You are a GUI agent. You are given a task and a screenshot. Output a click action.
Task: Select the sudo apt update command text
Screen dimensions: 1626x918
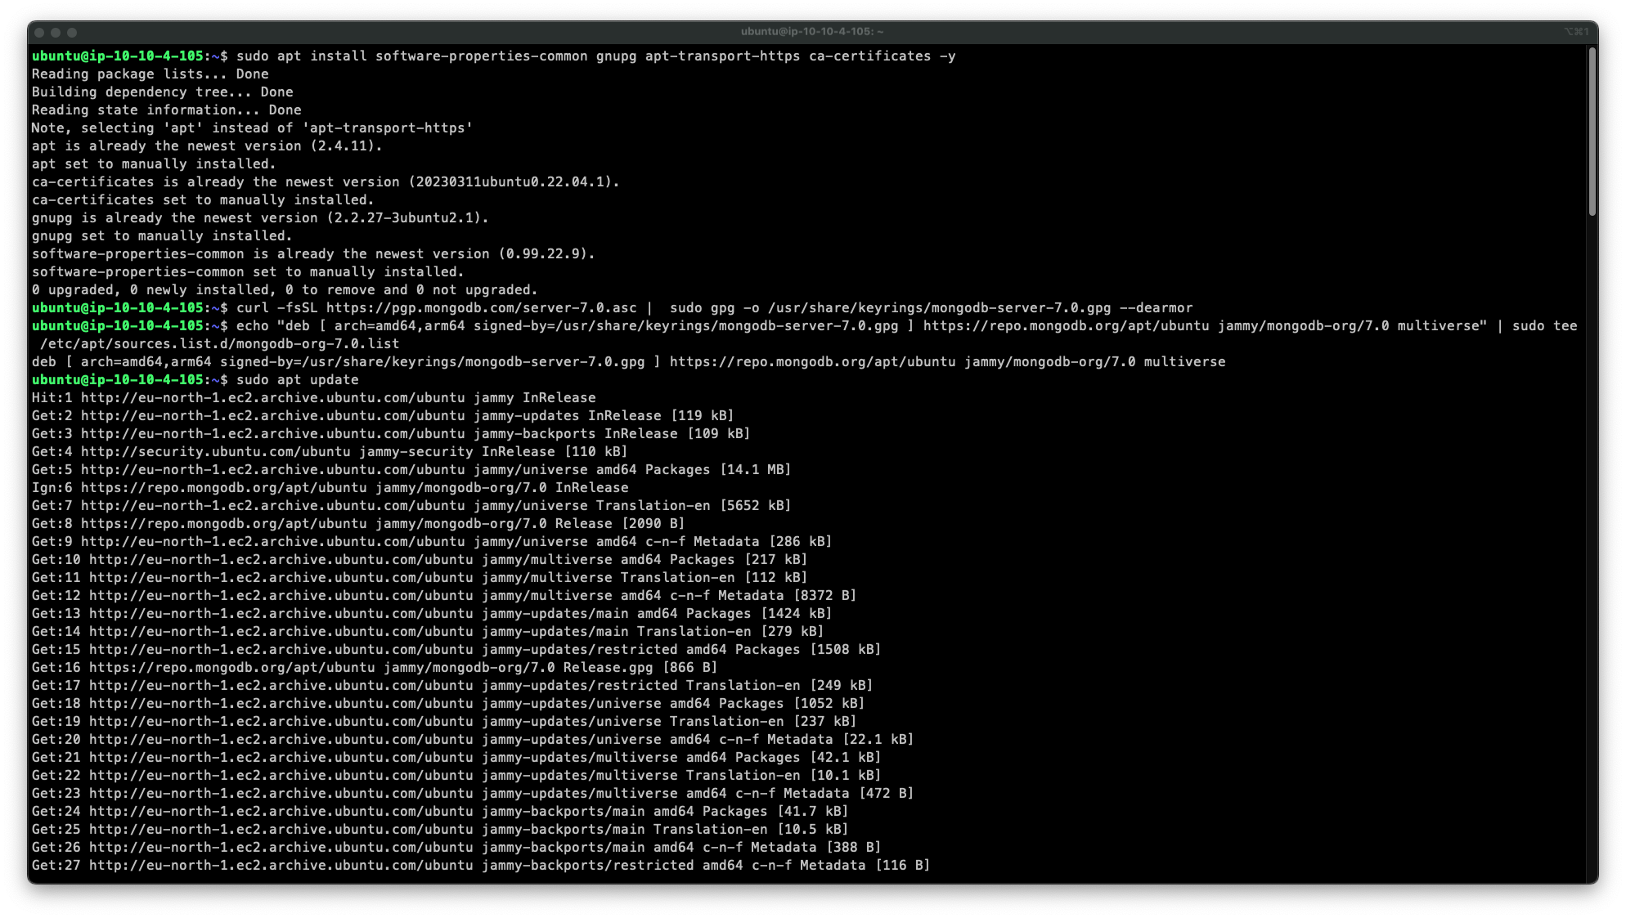299,379
